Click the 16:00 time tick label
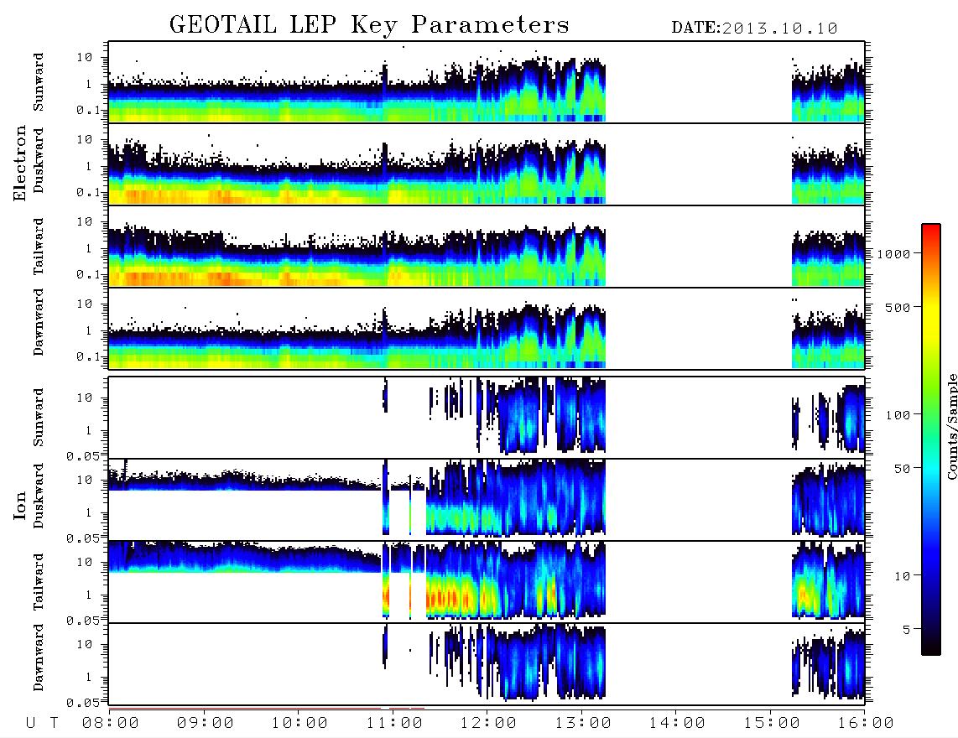 866,724
